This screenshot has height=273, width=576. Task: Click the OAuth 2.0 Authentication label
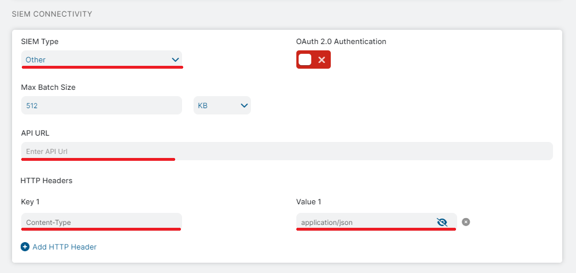point(341,42)
